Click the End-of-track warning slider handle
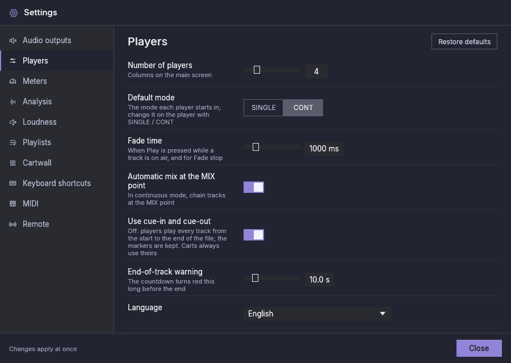 click(255, 278)
